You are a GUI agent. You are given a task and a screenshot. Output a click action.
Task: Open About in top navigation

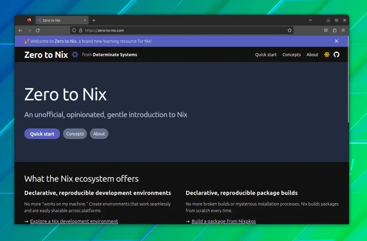(312, 55)
